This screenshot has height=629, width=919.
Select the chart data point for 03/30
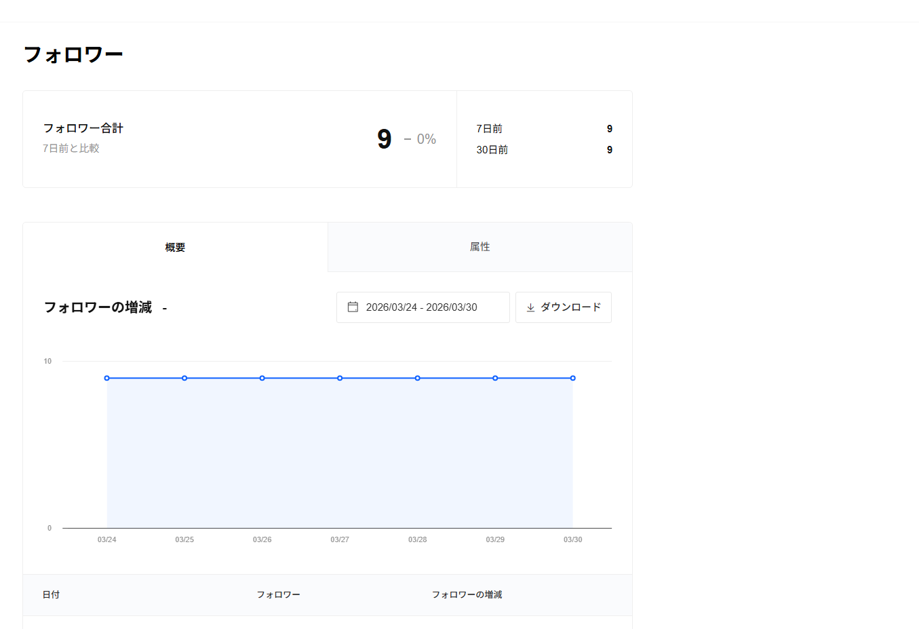tap(573, 378)
